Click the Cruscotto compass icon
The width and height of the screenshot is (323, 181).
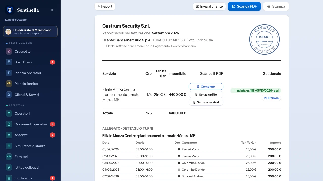(9, 51)
